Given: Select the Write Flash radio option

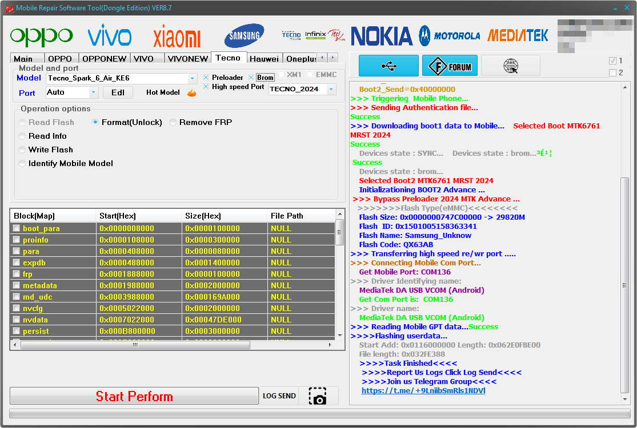Looking at the screenshot, I should [22, 150].
